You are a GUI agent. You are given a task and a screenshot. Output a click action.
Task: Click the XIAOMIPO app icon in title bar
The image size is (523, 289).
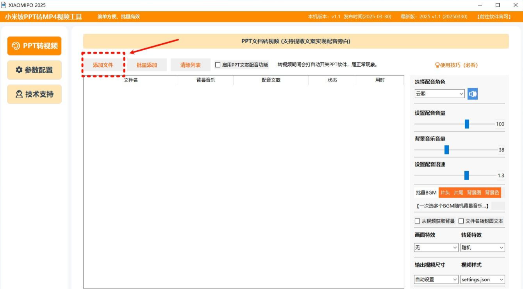[x=4, y=5]
